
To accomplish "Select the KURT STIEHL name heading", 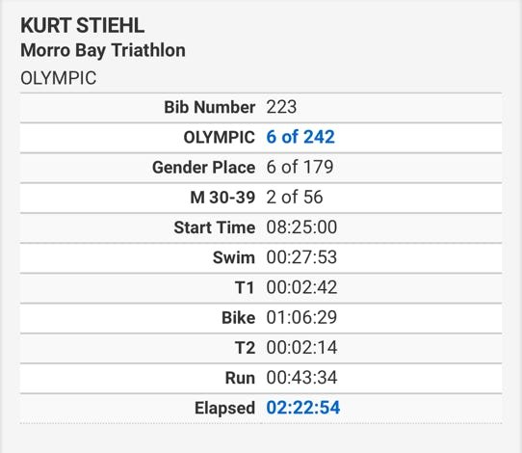I will pos(82,25).
